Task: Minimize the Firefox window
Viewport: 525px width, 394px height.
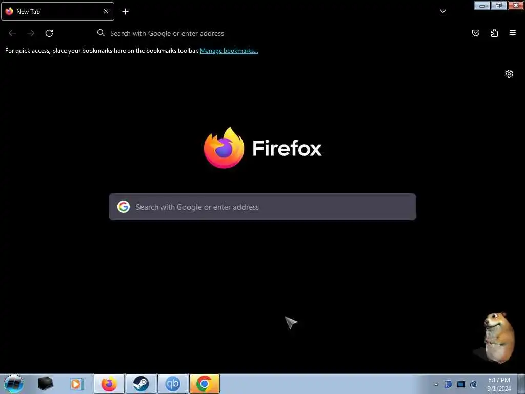Action: (x=482, y=5)
